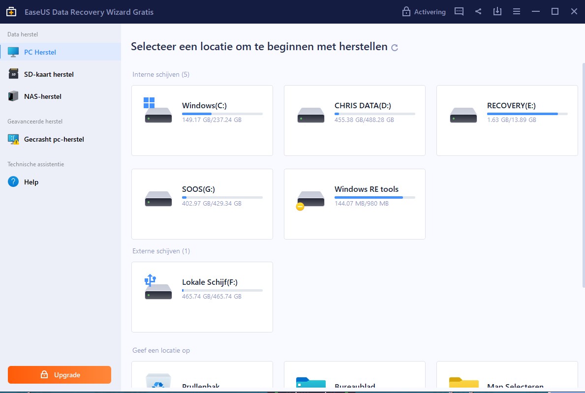Click the NAS server icon
585x393 pixels.
(13, 96)
